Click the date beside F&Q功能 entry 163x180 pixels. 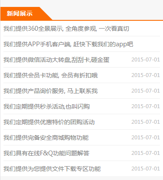[x=146, y=153]
